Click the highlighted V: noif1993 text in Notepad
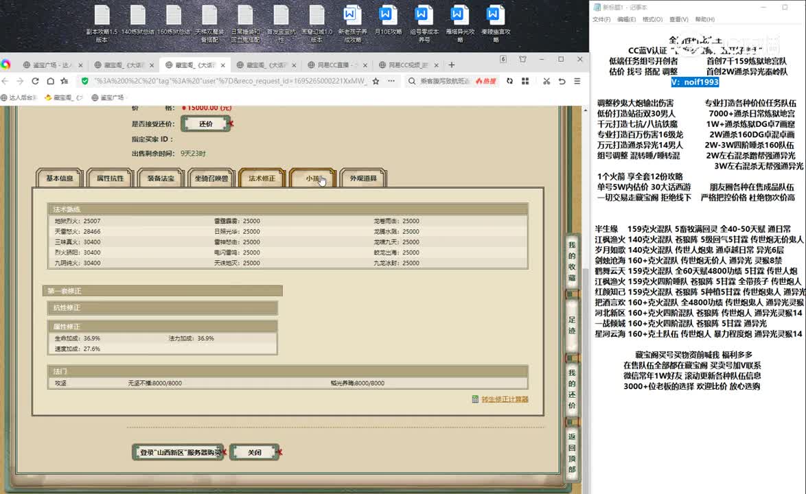Image resolution: width=806 pixels, height=494 pixels. 695,82
